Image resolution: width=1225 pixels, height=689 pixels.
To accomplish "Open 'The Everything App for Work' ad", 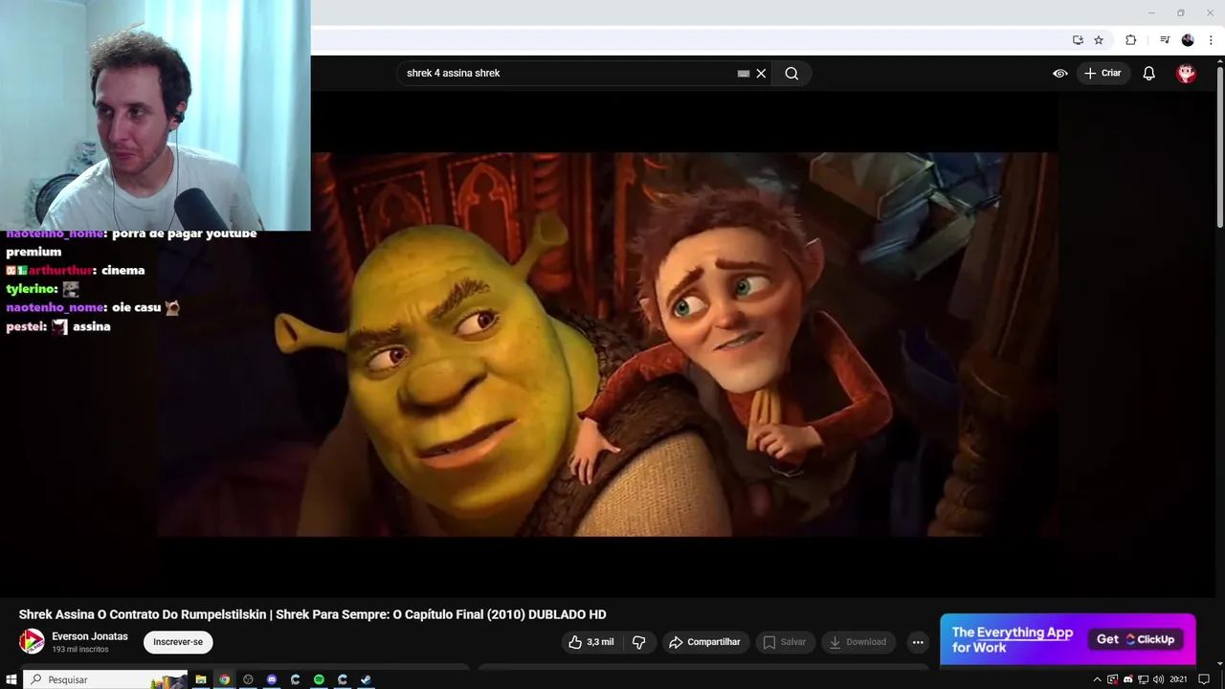I will click(x=1013, y=639).
